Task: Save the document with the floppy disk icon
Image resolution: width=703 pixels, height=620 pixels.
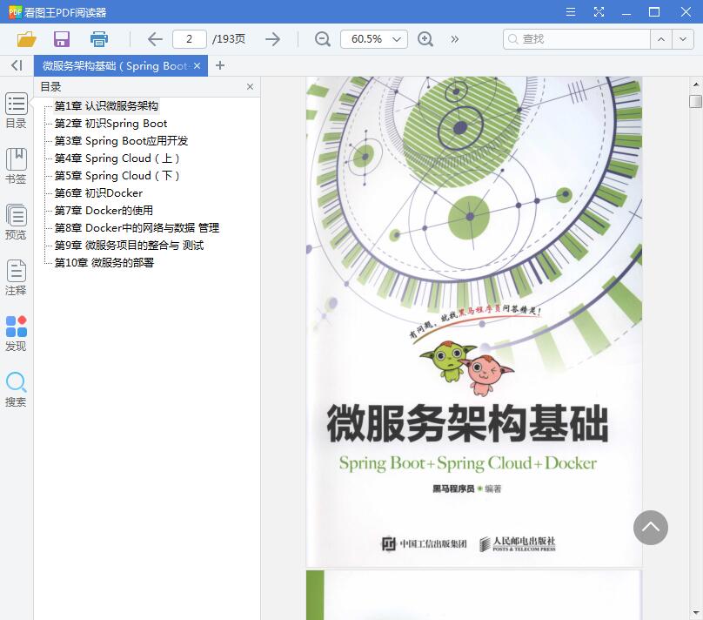Action: (x=62, y=39)
